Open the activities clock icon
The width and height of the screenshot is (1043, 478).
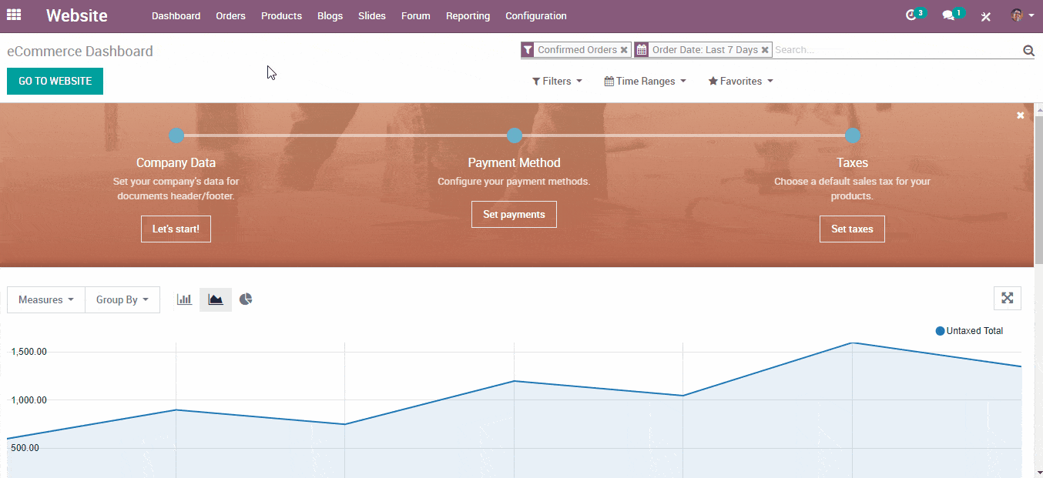pyautogui.click(x=912, y=15)
